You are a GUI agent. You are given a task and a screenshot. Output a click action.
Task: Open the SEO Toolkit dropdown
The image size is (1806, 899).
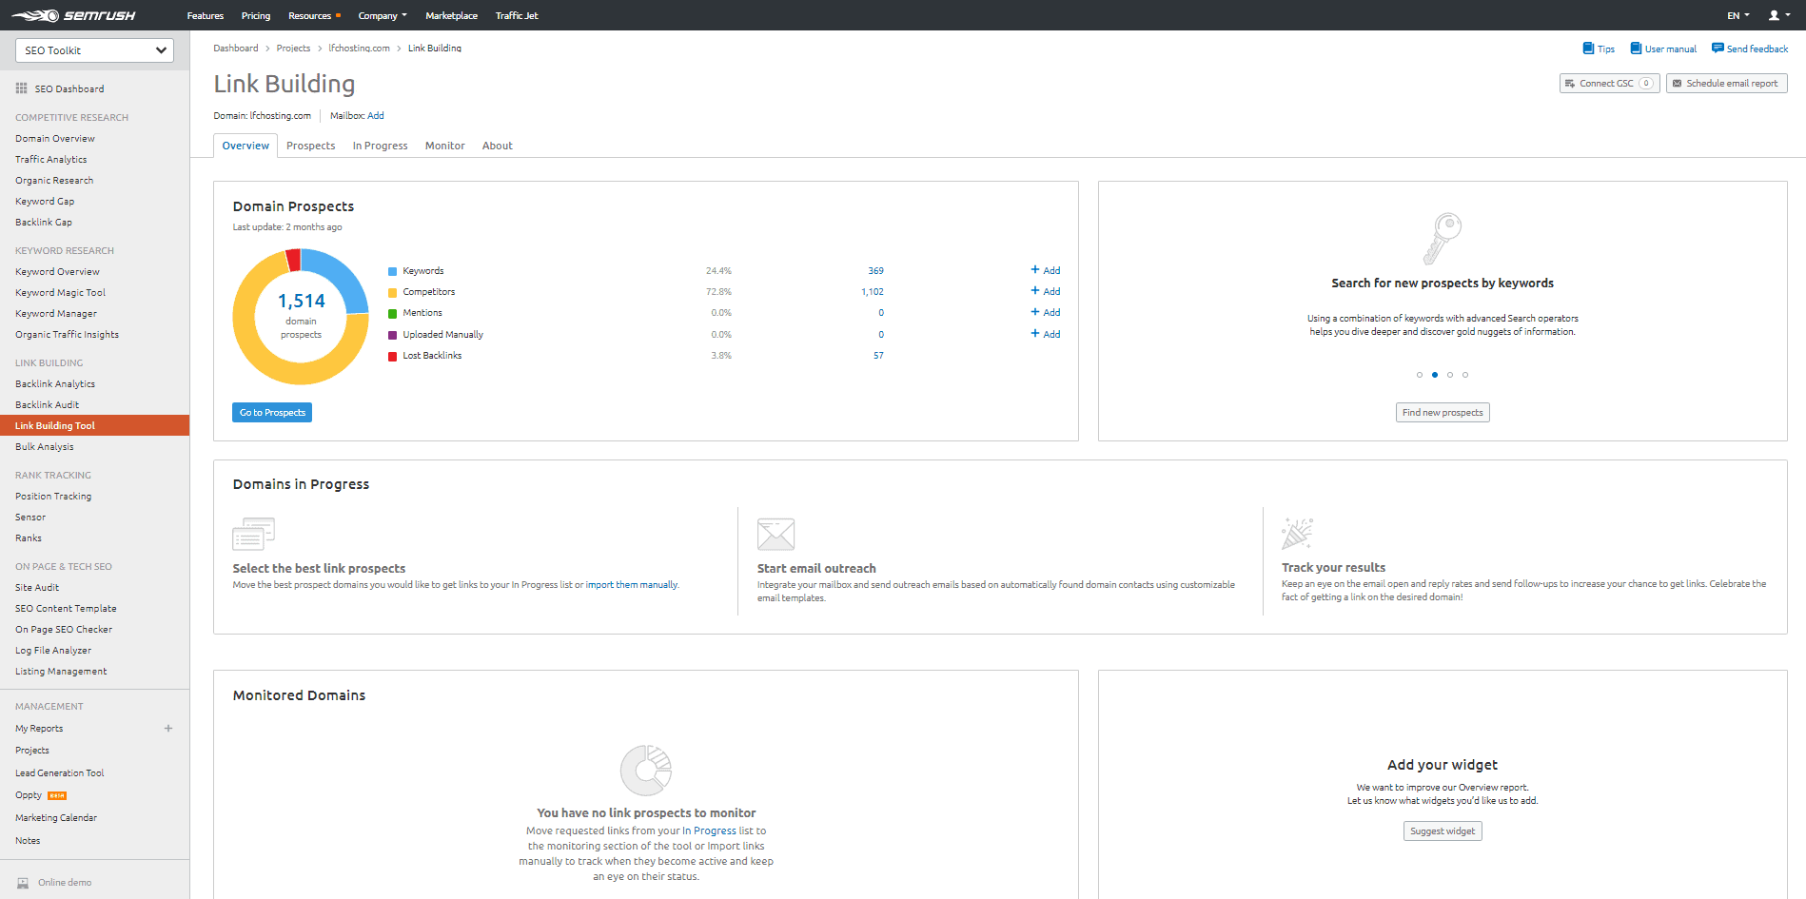coord(94,50)
